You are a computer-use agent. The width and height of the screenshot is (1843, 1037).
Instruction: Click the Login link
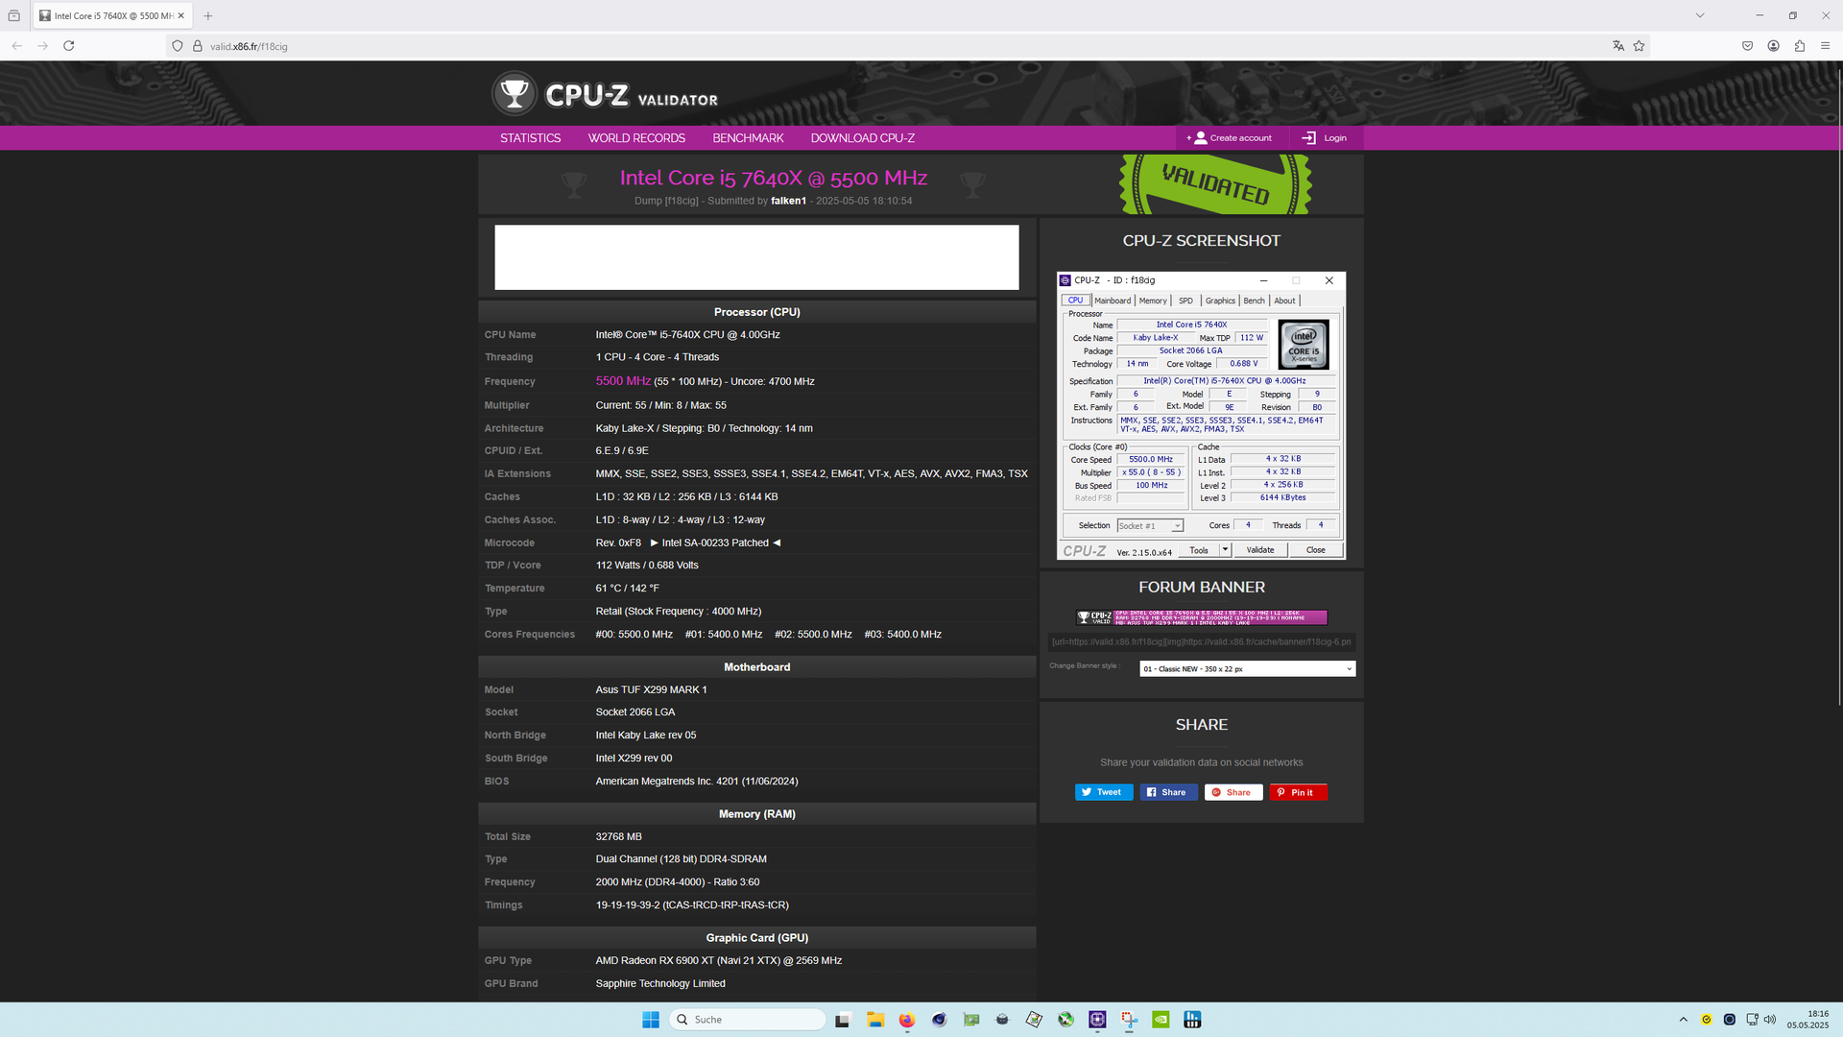click(x=1324, y=138)
